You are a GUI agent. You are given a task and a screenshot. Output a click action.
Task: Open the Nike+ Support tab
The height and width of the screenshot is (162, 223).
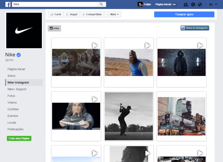17,89
